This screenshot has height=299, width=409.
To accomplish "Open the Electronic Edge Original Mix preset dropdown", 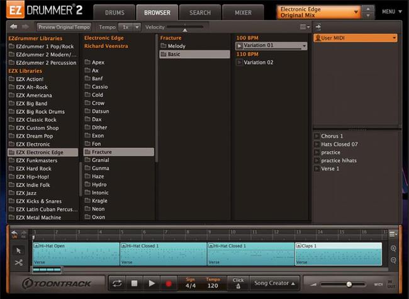I will (x=319, y=12).
